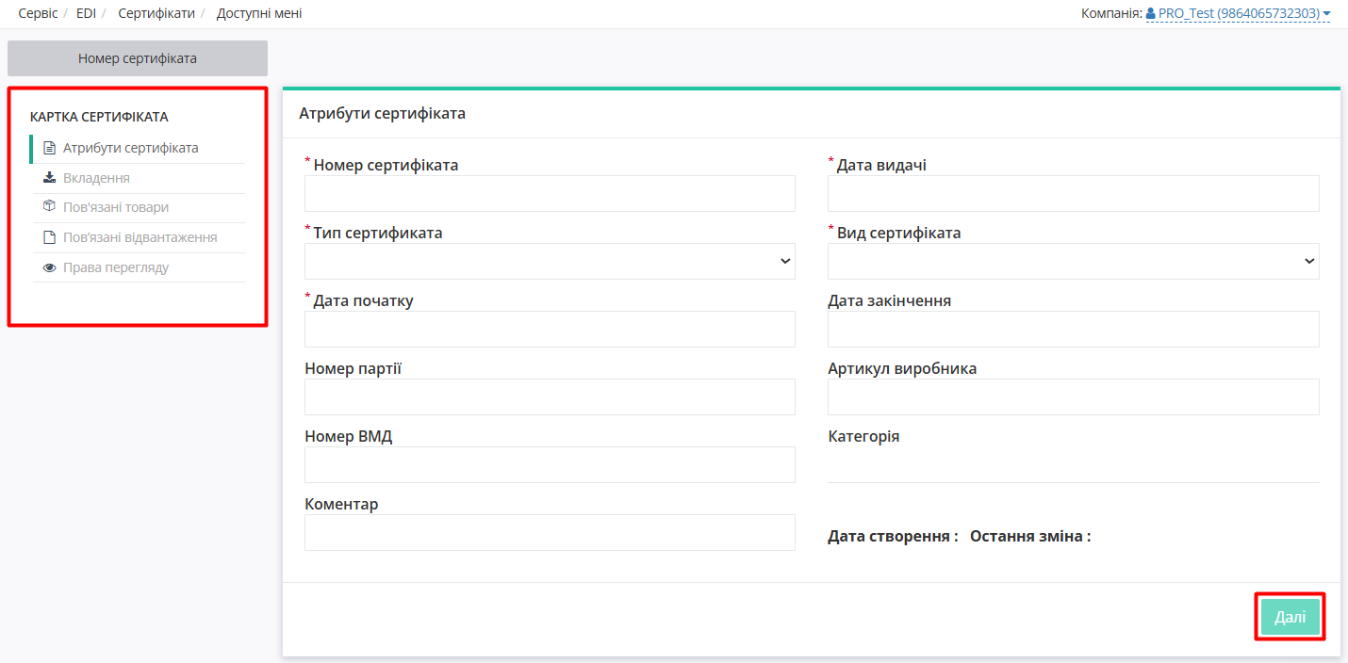The image size is (1348, 663).
Task: Open the Сертифікати breadcrumb link
Action: (156, 13)
